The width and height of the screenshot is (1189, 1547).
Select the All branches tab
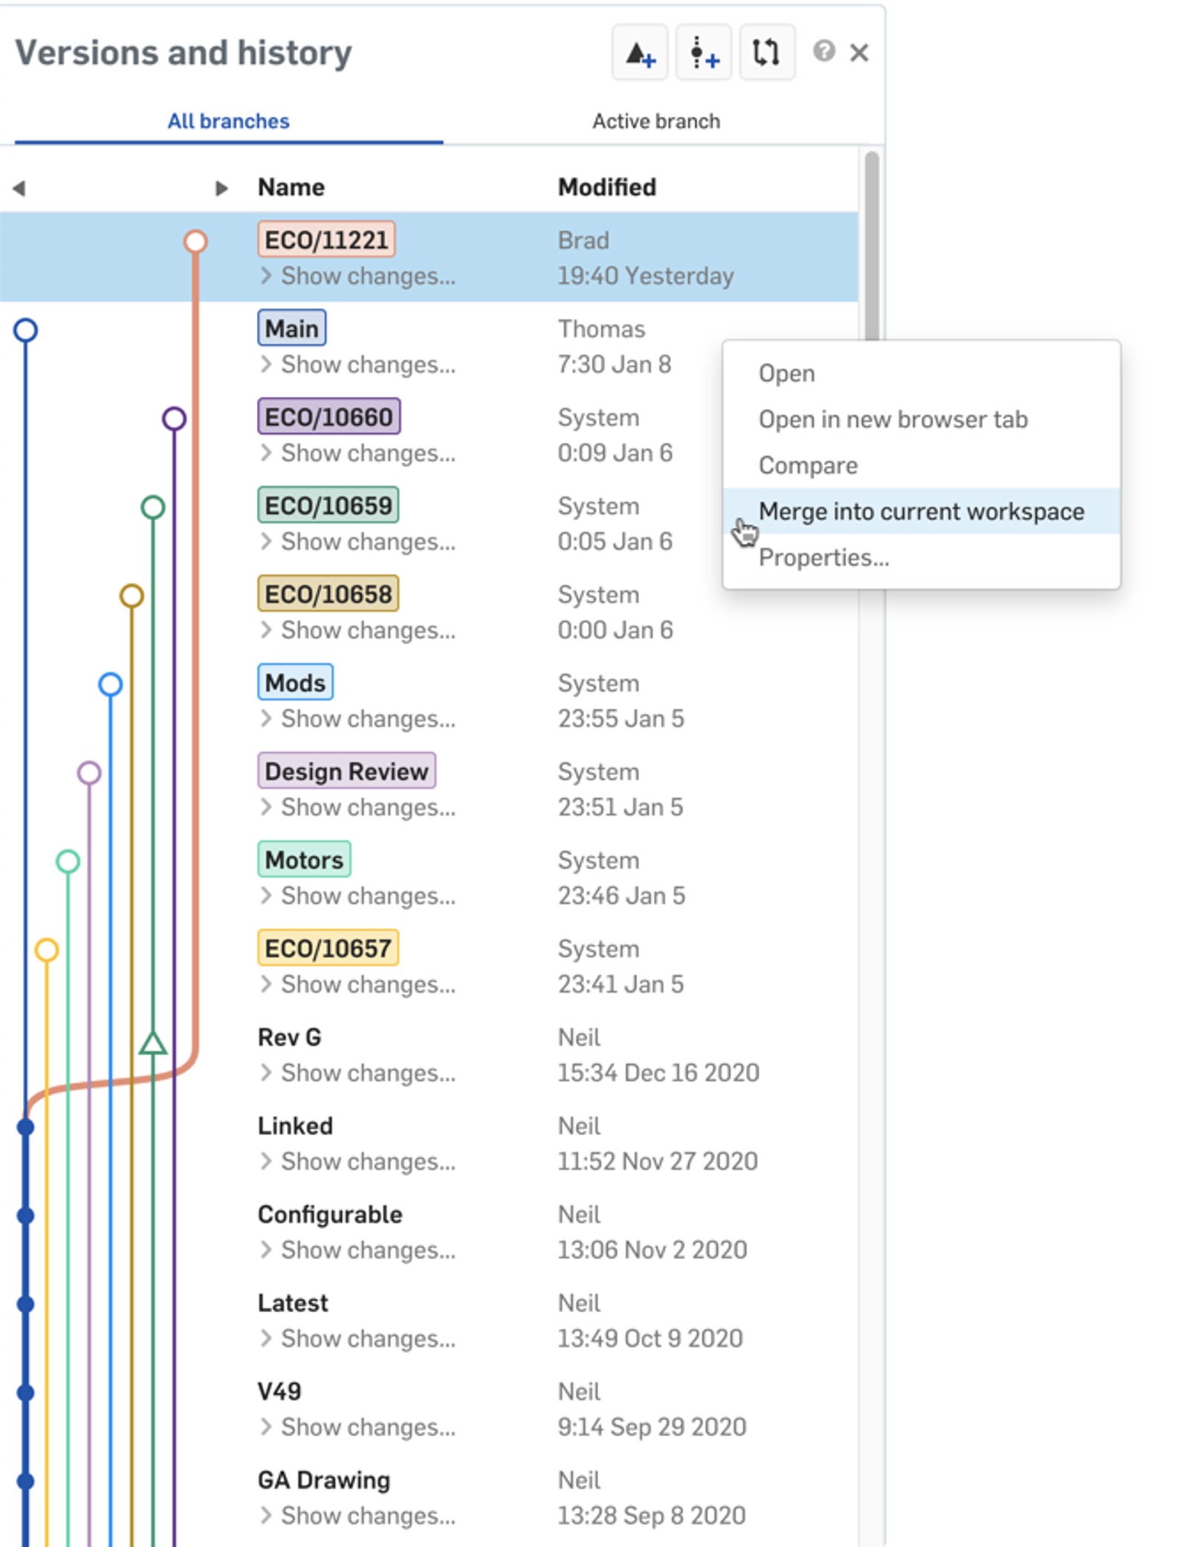click(x=228, y=121)
